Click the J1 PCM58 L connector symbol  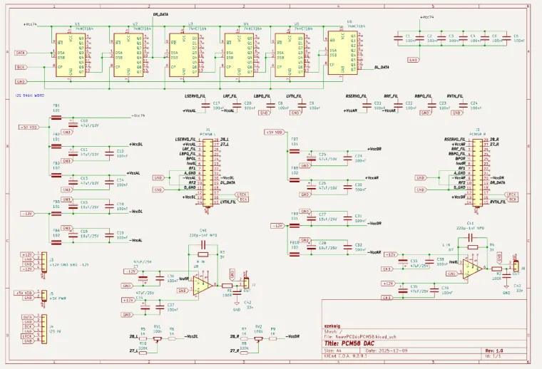point(208,172)
